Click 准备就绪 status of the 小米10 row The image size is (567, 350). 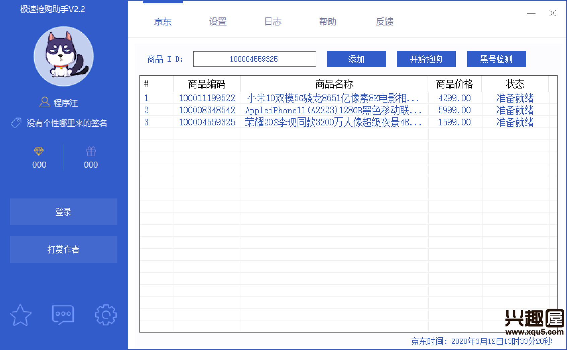[515, 98]
